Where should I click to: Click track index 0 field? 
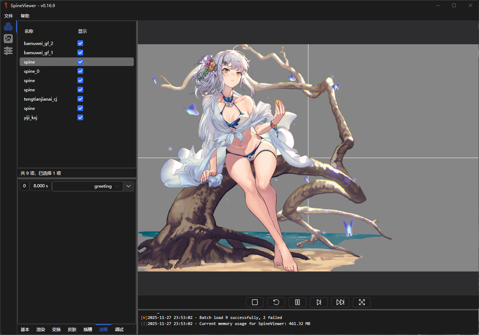click(24, 186)
